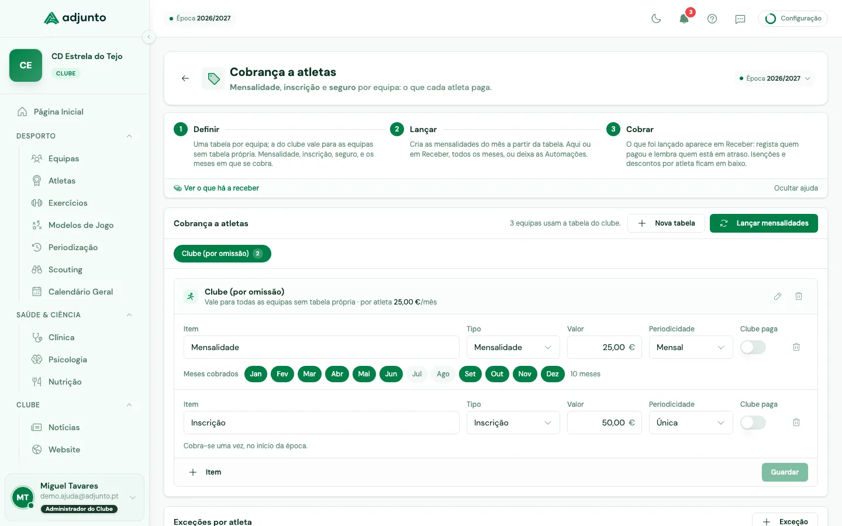Open Tipo dropdown showing Inscrição

pyautogui.click(x=513, y=423)
